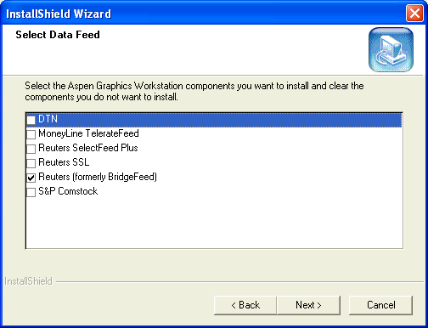Viewport: 428px width, 328px height.
Task: Highlight the S&P Comstock list entry
Action: (x=68, y=191)
